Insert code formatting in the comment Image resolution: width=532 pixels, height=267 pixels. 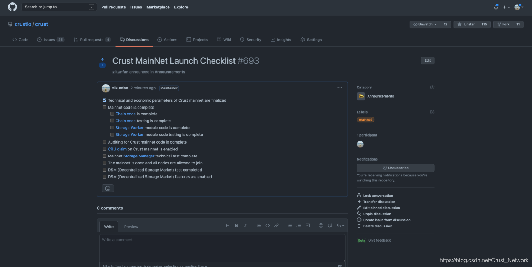(268, 226)
